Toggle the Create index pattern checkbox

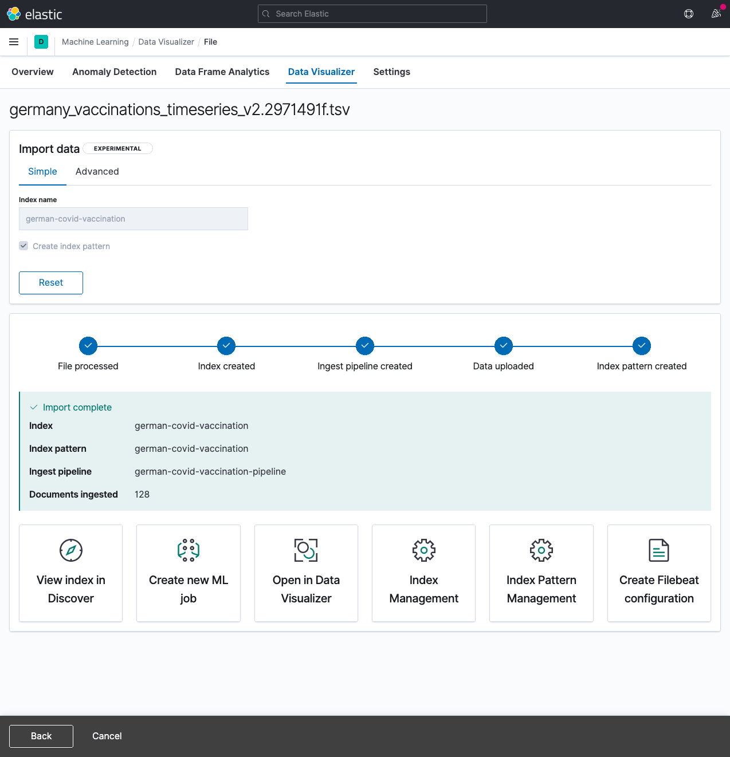click(23, 246)
